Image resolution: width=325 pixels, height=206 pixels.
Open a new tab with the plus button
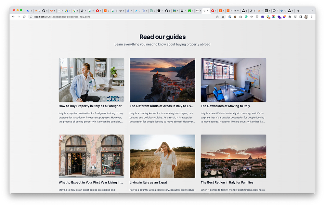298,11
